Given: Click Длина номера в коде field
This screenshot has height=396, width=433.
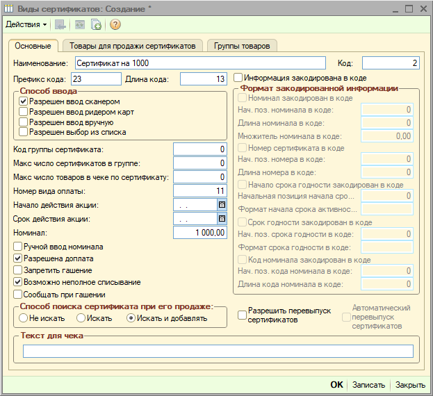Looking at the screenshot, I should click(x=387, y=172).
